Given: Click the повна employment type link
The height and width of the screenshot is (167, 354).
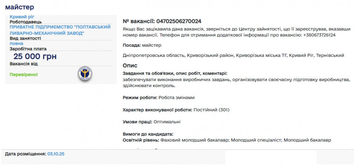Looking at the screenshot, I should (x=17, y=44).
